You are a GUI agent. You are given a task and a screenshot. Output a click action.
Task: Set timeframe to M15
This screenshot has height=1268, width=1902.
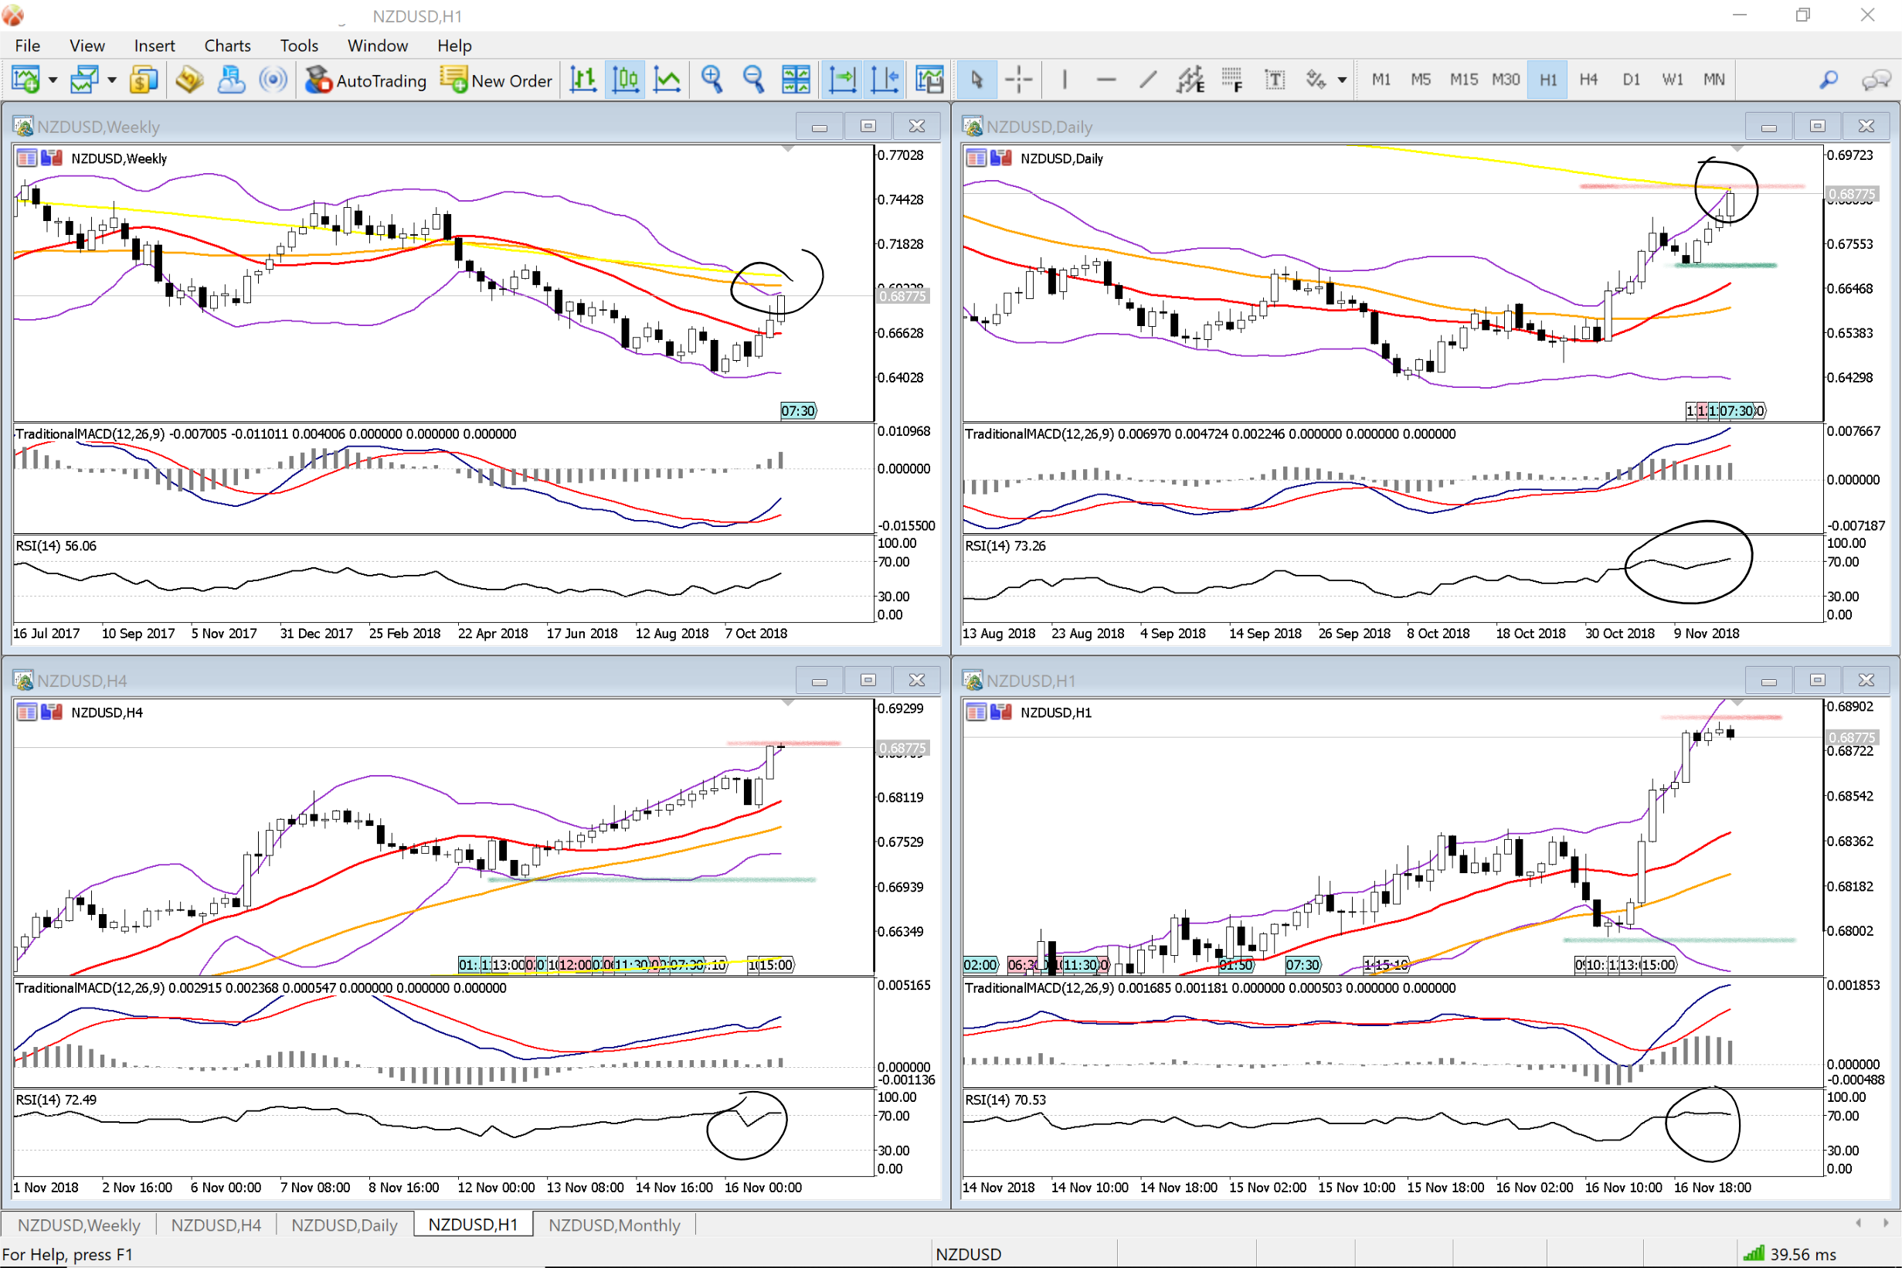pyautogui.click(x=1463, y=80)
